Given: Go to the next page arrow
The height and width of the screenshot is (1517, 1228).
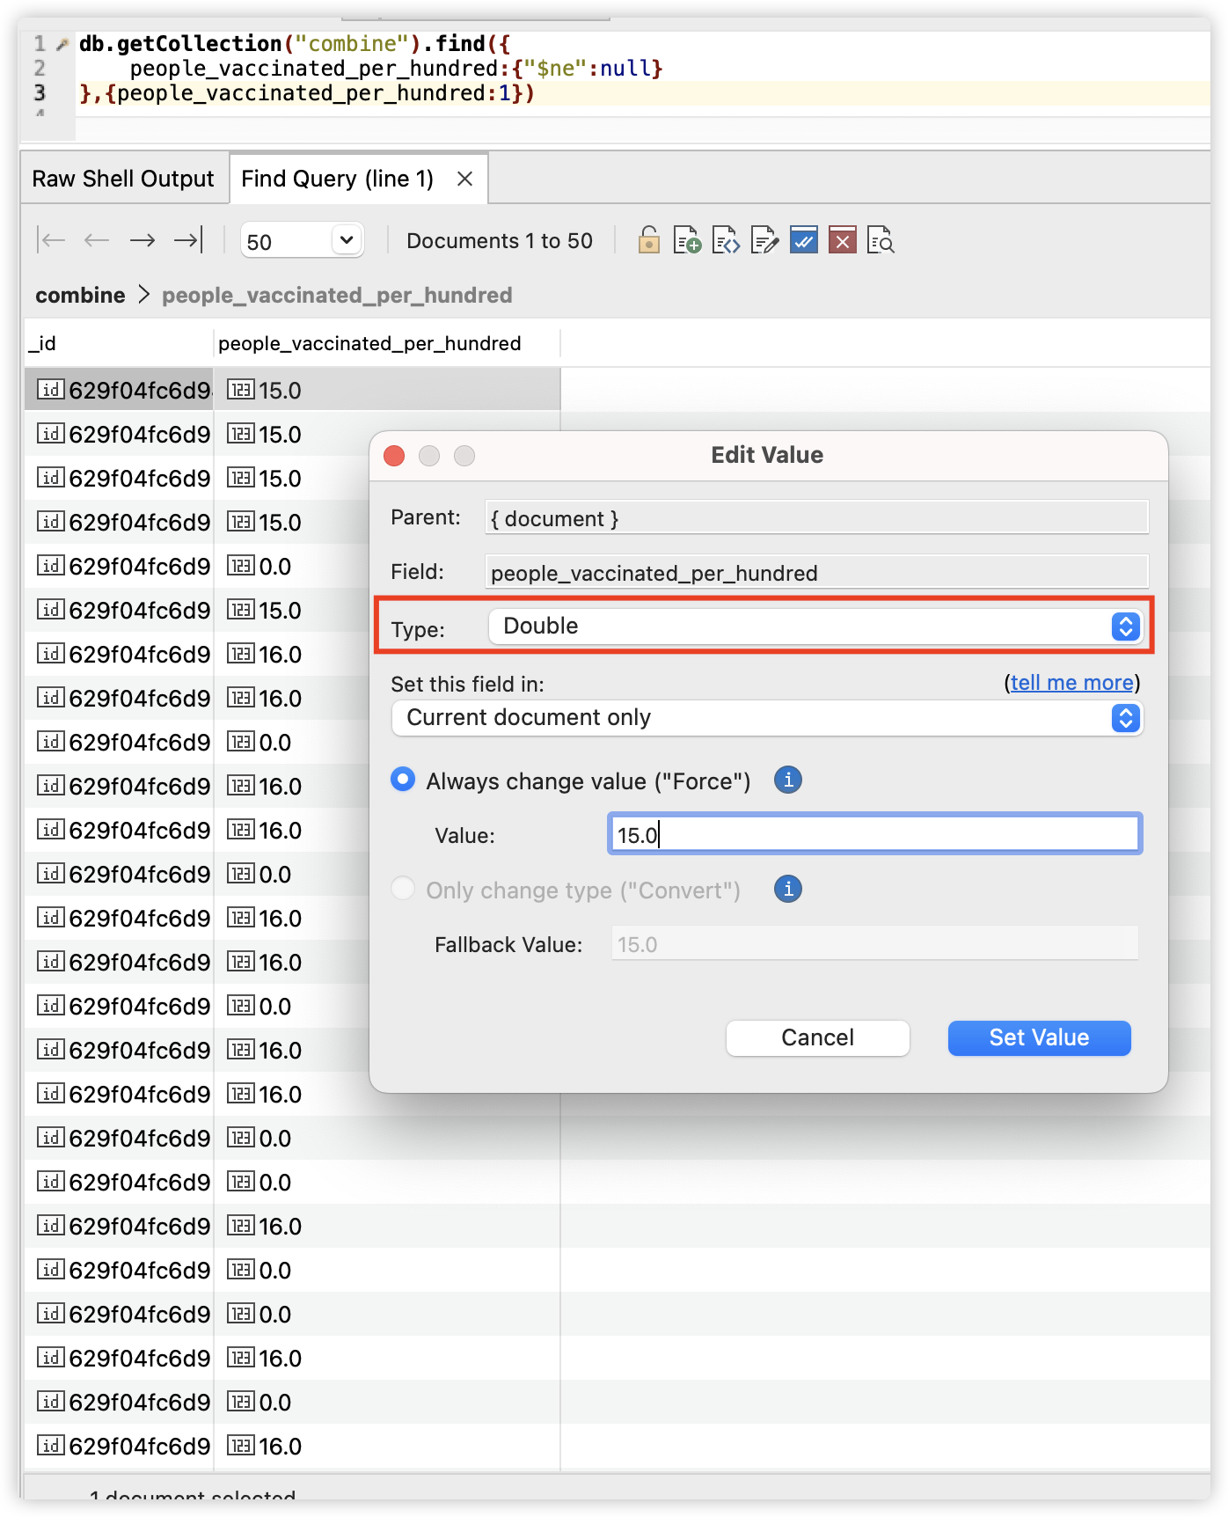Looking at the screenshot, I should pyautogui.click(x=143, y=240).
